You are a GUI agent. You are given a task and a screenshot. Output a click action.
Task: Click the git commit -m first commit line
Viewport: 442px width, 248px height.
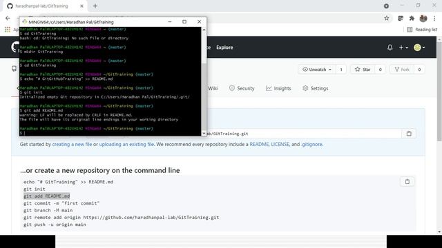click(x=61, y=203)
